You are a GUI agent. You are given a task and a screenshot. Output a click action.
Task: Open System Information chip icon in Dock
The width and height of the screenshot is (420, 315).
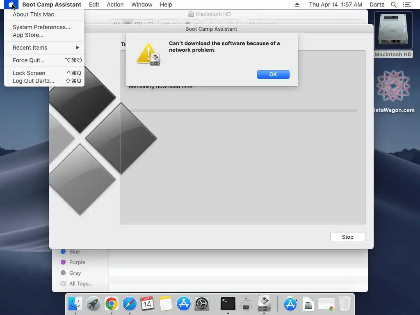coord(246,304)
